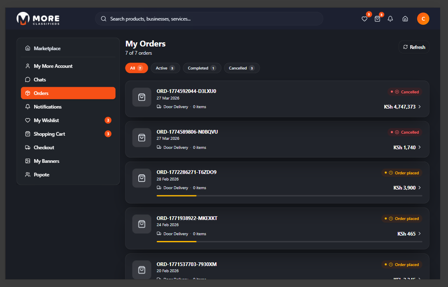Open My More Account in sidebar

coord(53,66)
